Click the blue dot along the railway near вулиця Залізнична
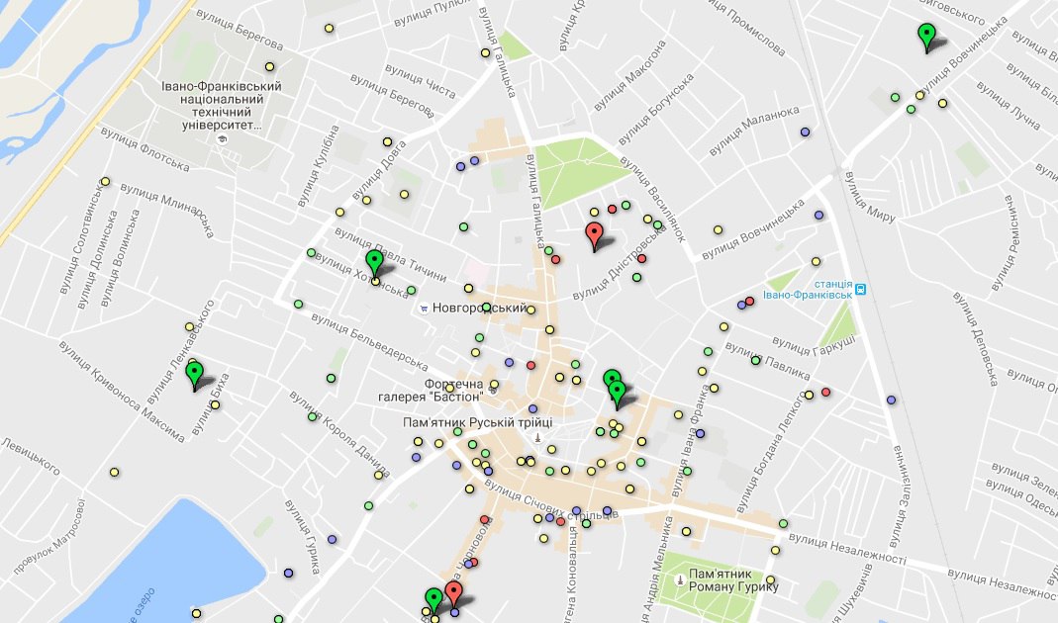Screen dimensions: 1058x623 pyautogui.click(x=891, y=400)
